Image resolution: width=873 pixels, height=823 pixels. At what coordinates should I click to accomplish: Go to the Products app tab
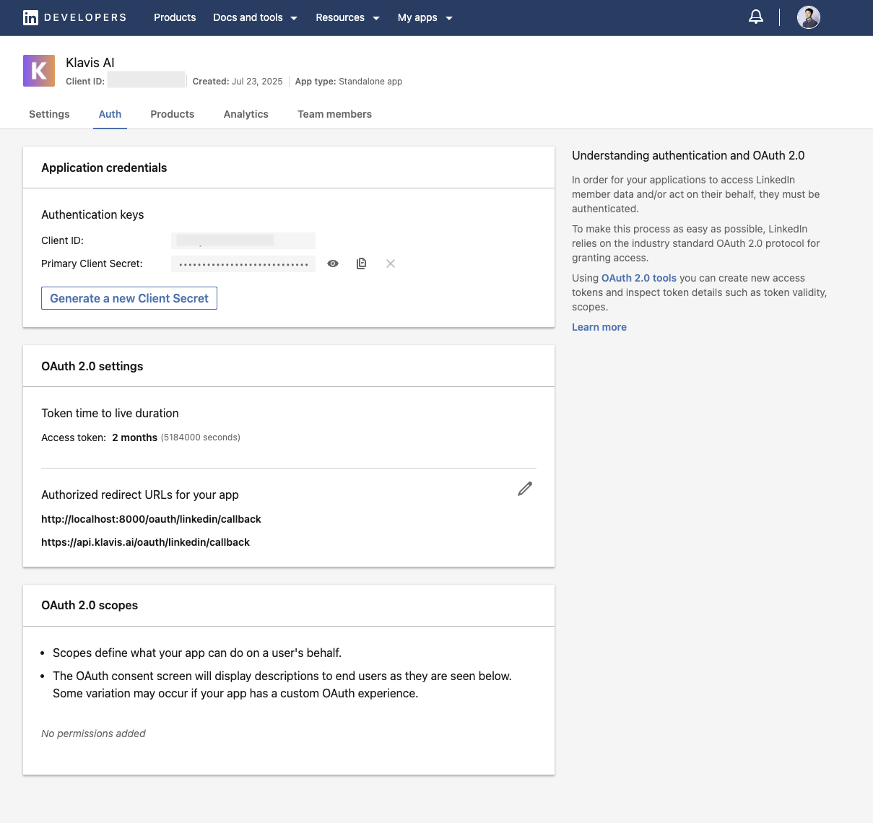(x=173, y=114)
